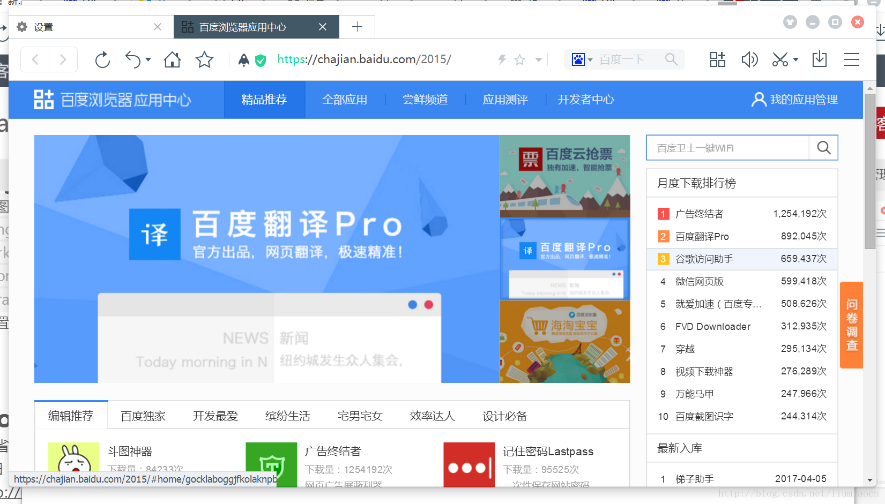885x504 pixels.
Task: Click the lightning bolt icon in address bar
Action: pyautogui.click(x=502, y=59)
